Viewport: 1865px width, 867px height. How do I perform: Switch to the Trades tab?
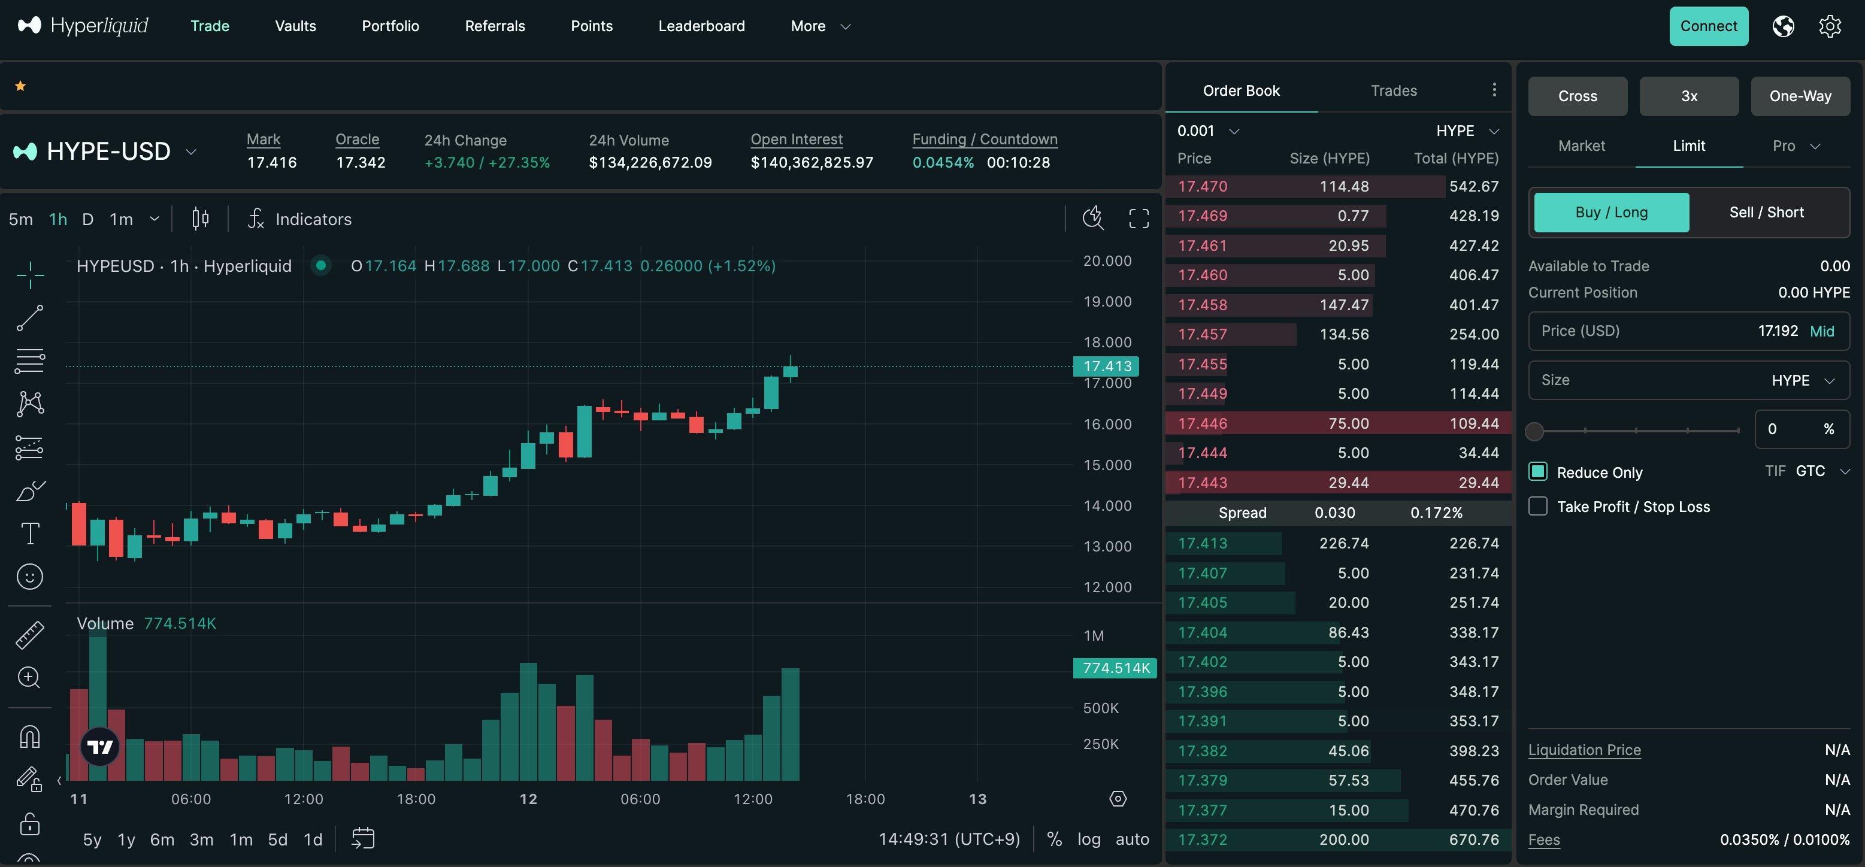1393,90
